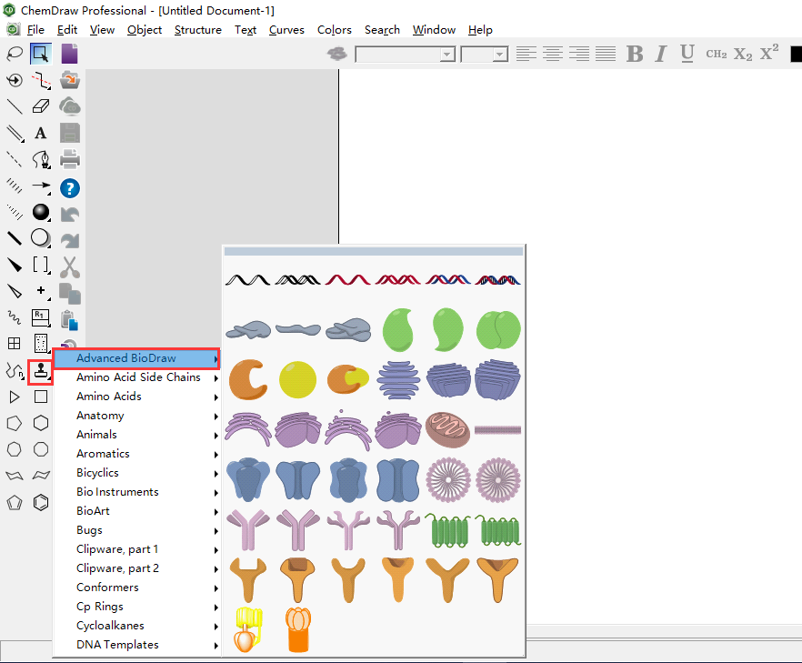This screenshot has height=663, width=802.
Task: Open the Colors menu
Action: pos(335,30)
